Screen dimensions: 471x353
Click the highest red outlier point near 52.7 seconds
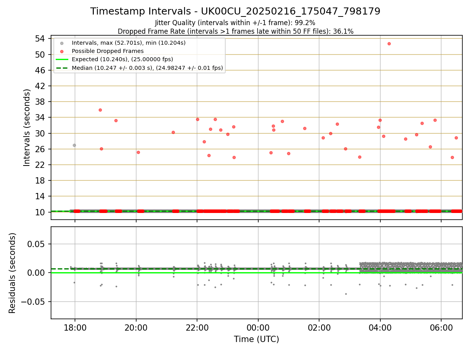click(389, 44)
